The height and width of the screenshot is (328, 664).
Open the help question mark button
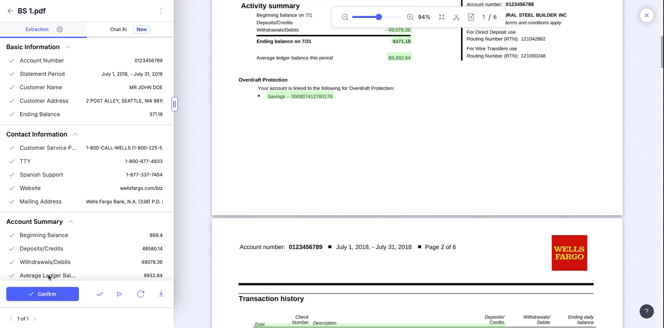[647, 311]
